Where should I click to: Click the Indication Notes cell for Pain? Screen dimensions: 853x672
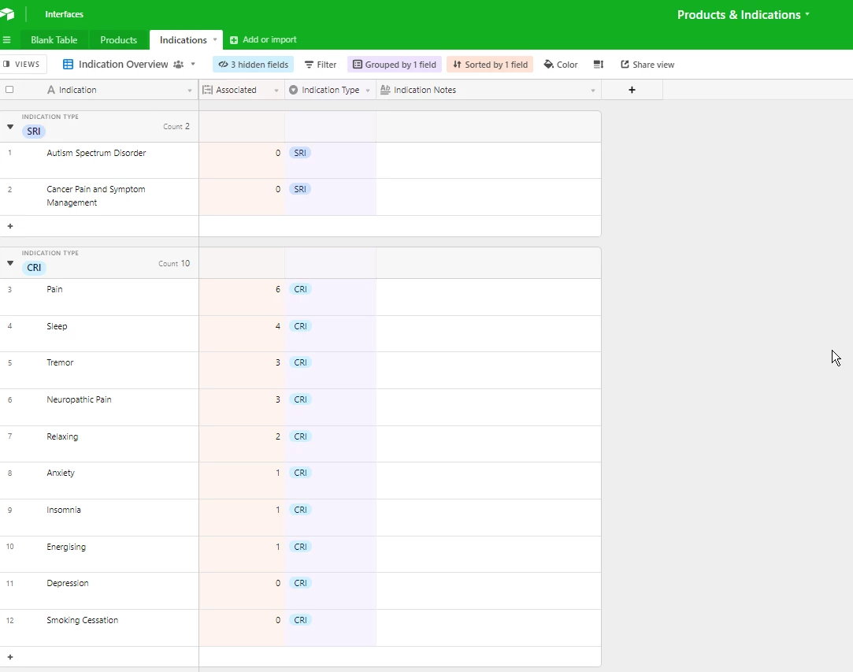point(488,297)
